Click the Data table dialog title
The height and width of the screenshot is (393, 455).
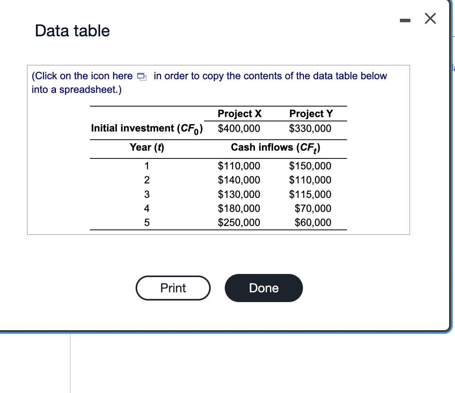pos(72,30)
